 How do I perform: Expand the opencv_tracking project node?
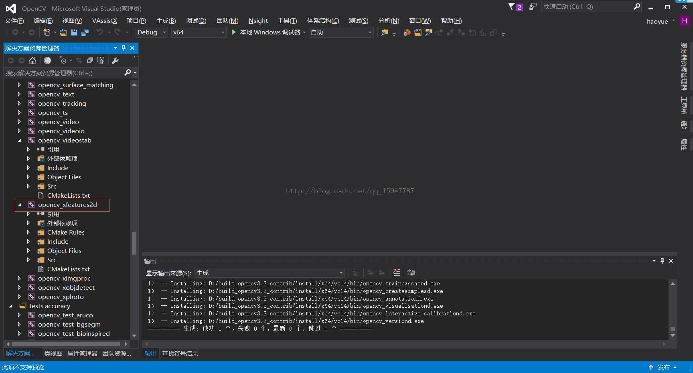point(19,104)
